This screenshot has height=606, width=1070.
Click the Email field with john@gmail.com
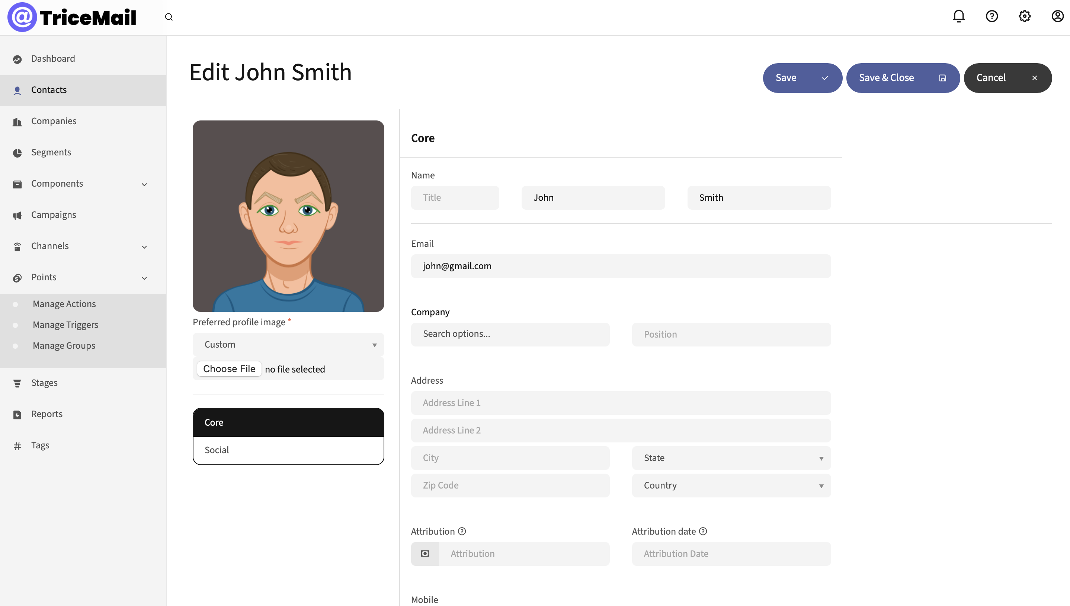(621, 266)
